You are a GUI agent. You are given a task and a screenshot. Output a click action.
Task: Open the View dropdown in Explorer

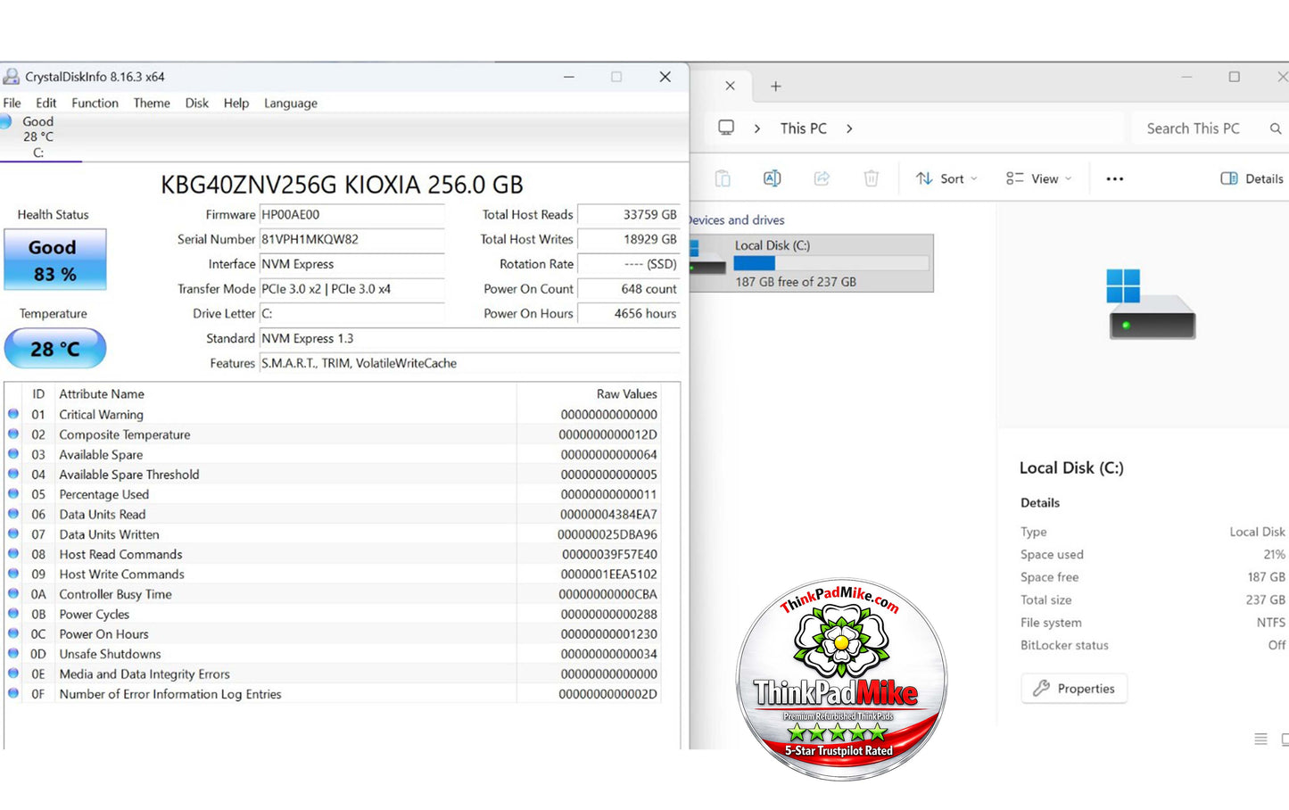tap(1039, 178)
